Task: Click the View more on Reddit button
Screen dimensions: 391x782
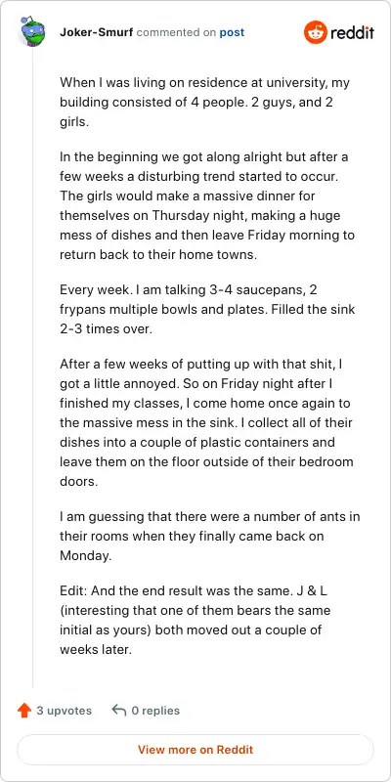Action: 195,750
